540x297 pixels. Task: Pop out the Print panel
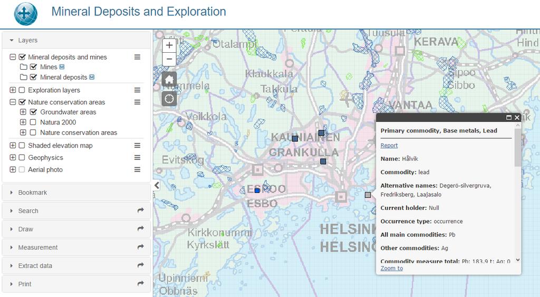(x=140, y=283)
